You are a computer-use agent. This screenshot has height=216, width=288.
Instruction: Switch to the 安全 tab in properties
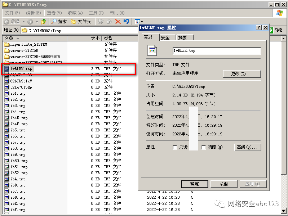[167, 38]
